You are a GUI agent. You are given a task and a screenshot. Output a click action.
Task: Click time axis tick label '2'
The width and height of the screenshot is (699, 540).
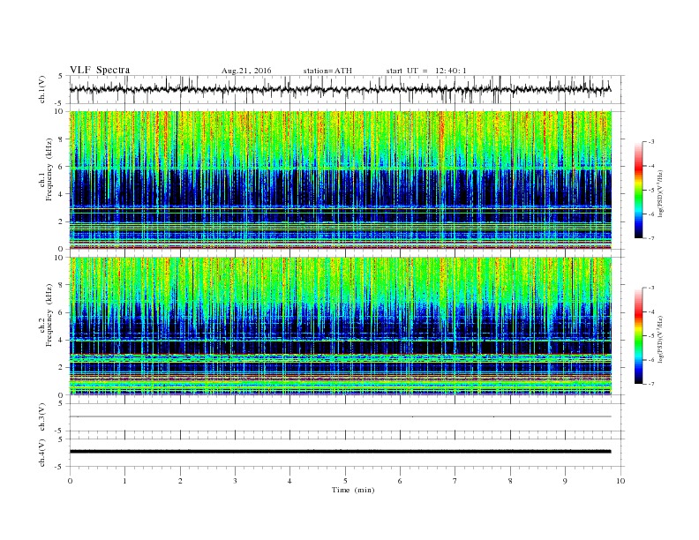tap(180, 481)
